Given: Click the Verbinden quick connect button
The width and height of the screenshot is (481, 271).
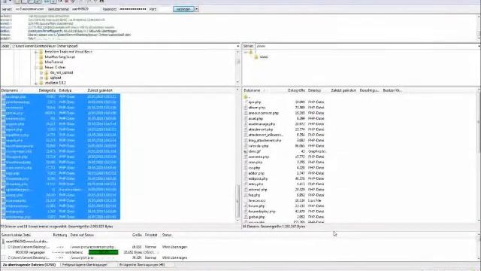Looking at the screenshot, I should 183,9.
